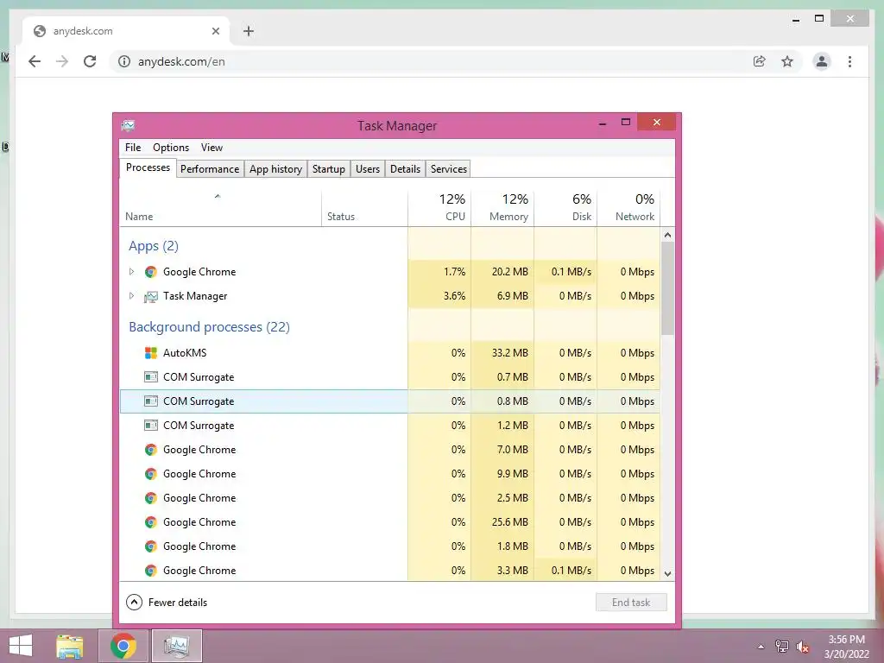This screenshot has width=884, height=663.
Task: View site information icon in address bar
Action: 124,61
